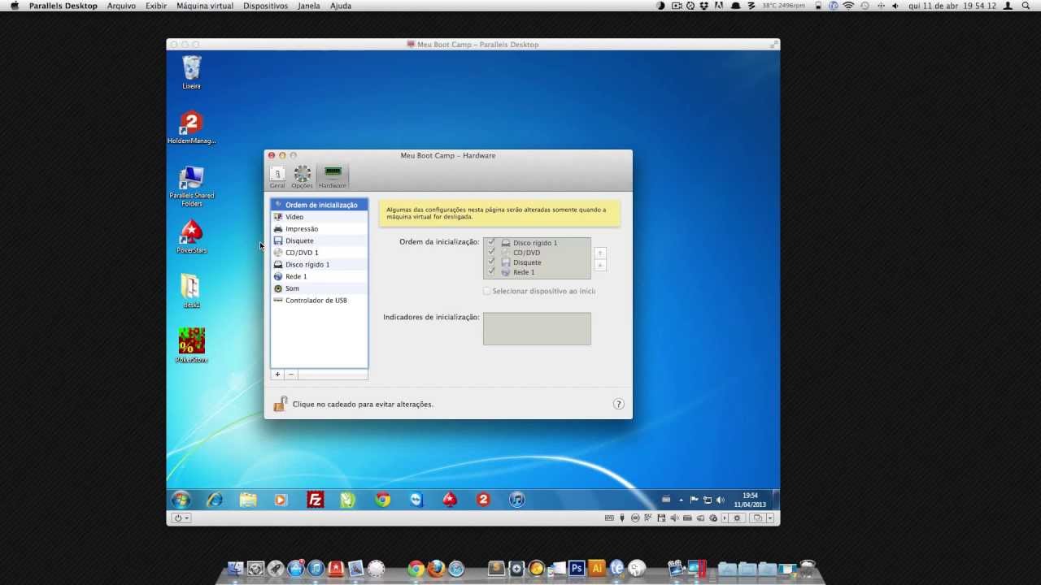
Task: Open Firefox from the Dock
Action: point(436,569)
